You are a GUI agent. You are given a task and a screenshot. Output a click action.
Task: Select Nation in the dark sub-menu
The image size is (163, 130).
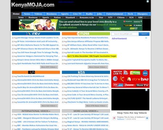click(57, 17)
